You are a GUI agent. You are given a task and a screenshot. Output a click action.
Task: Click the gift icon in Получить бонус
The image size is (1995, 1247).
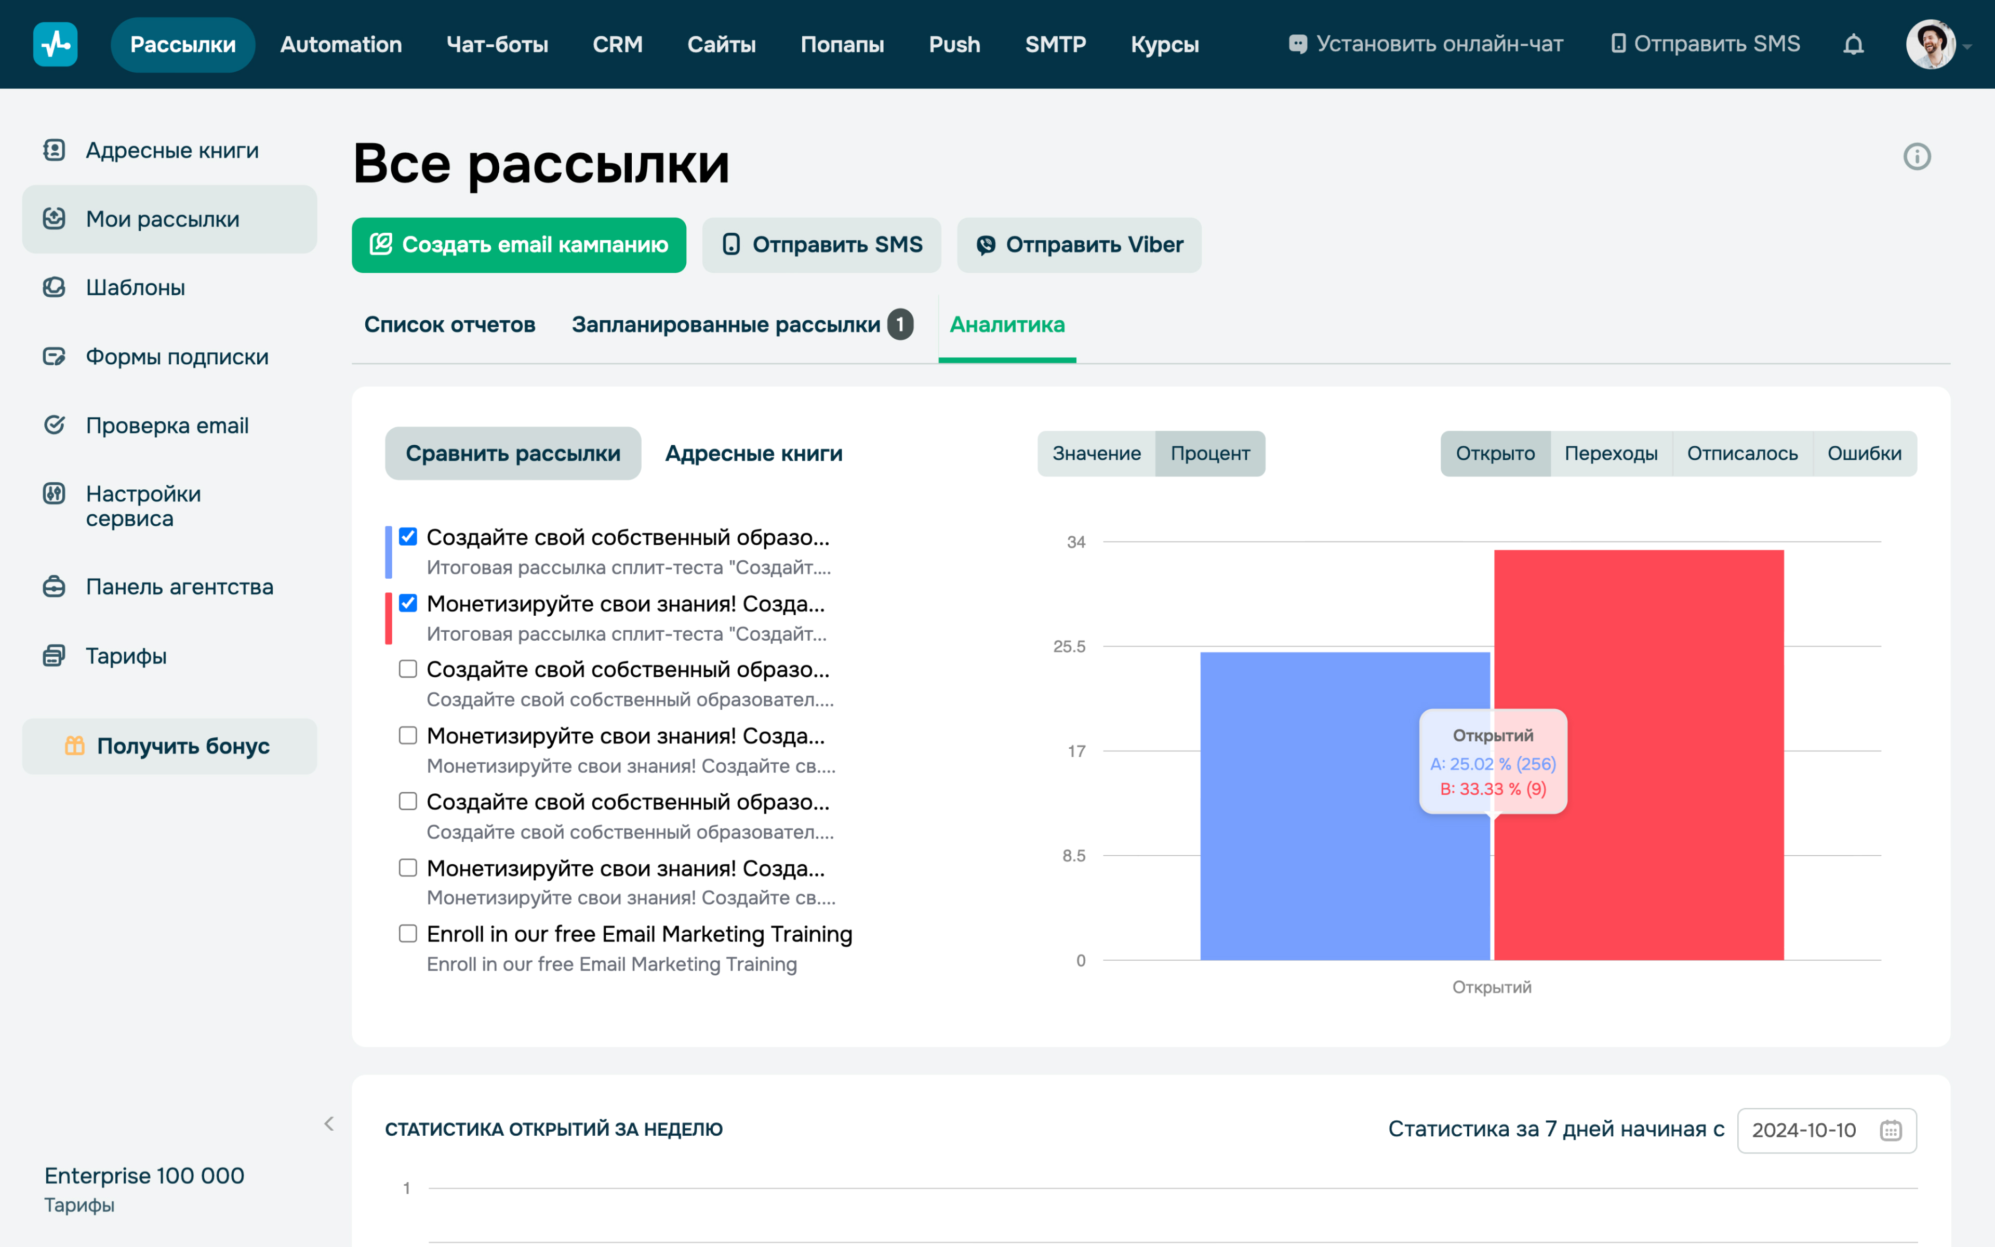click(x=75, y=746)
